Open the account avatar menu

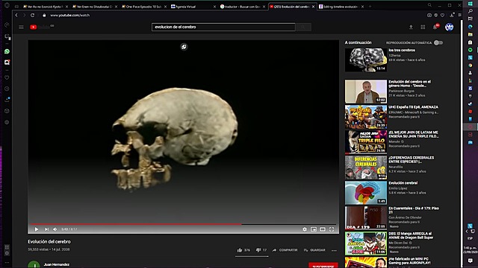click(449, 27)
